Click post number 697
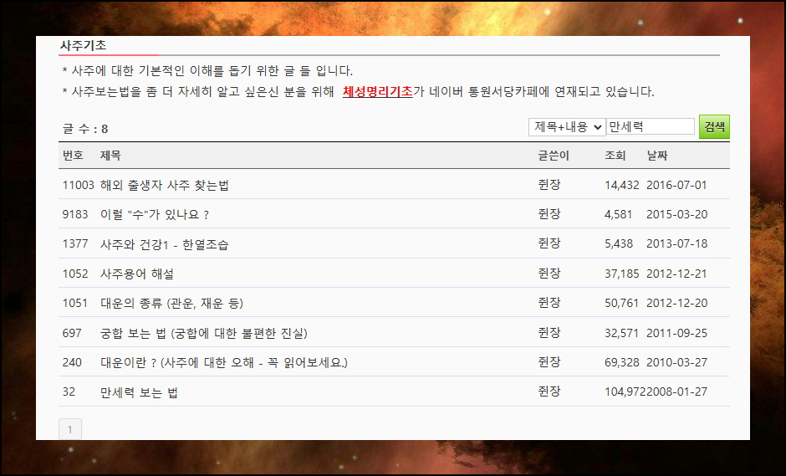 click(x=72, y=333)
